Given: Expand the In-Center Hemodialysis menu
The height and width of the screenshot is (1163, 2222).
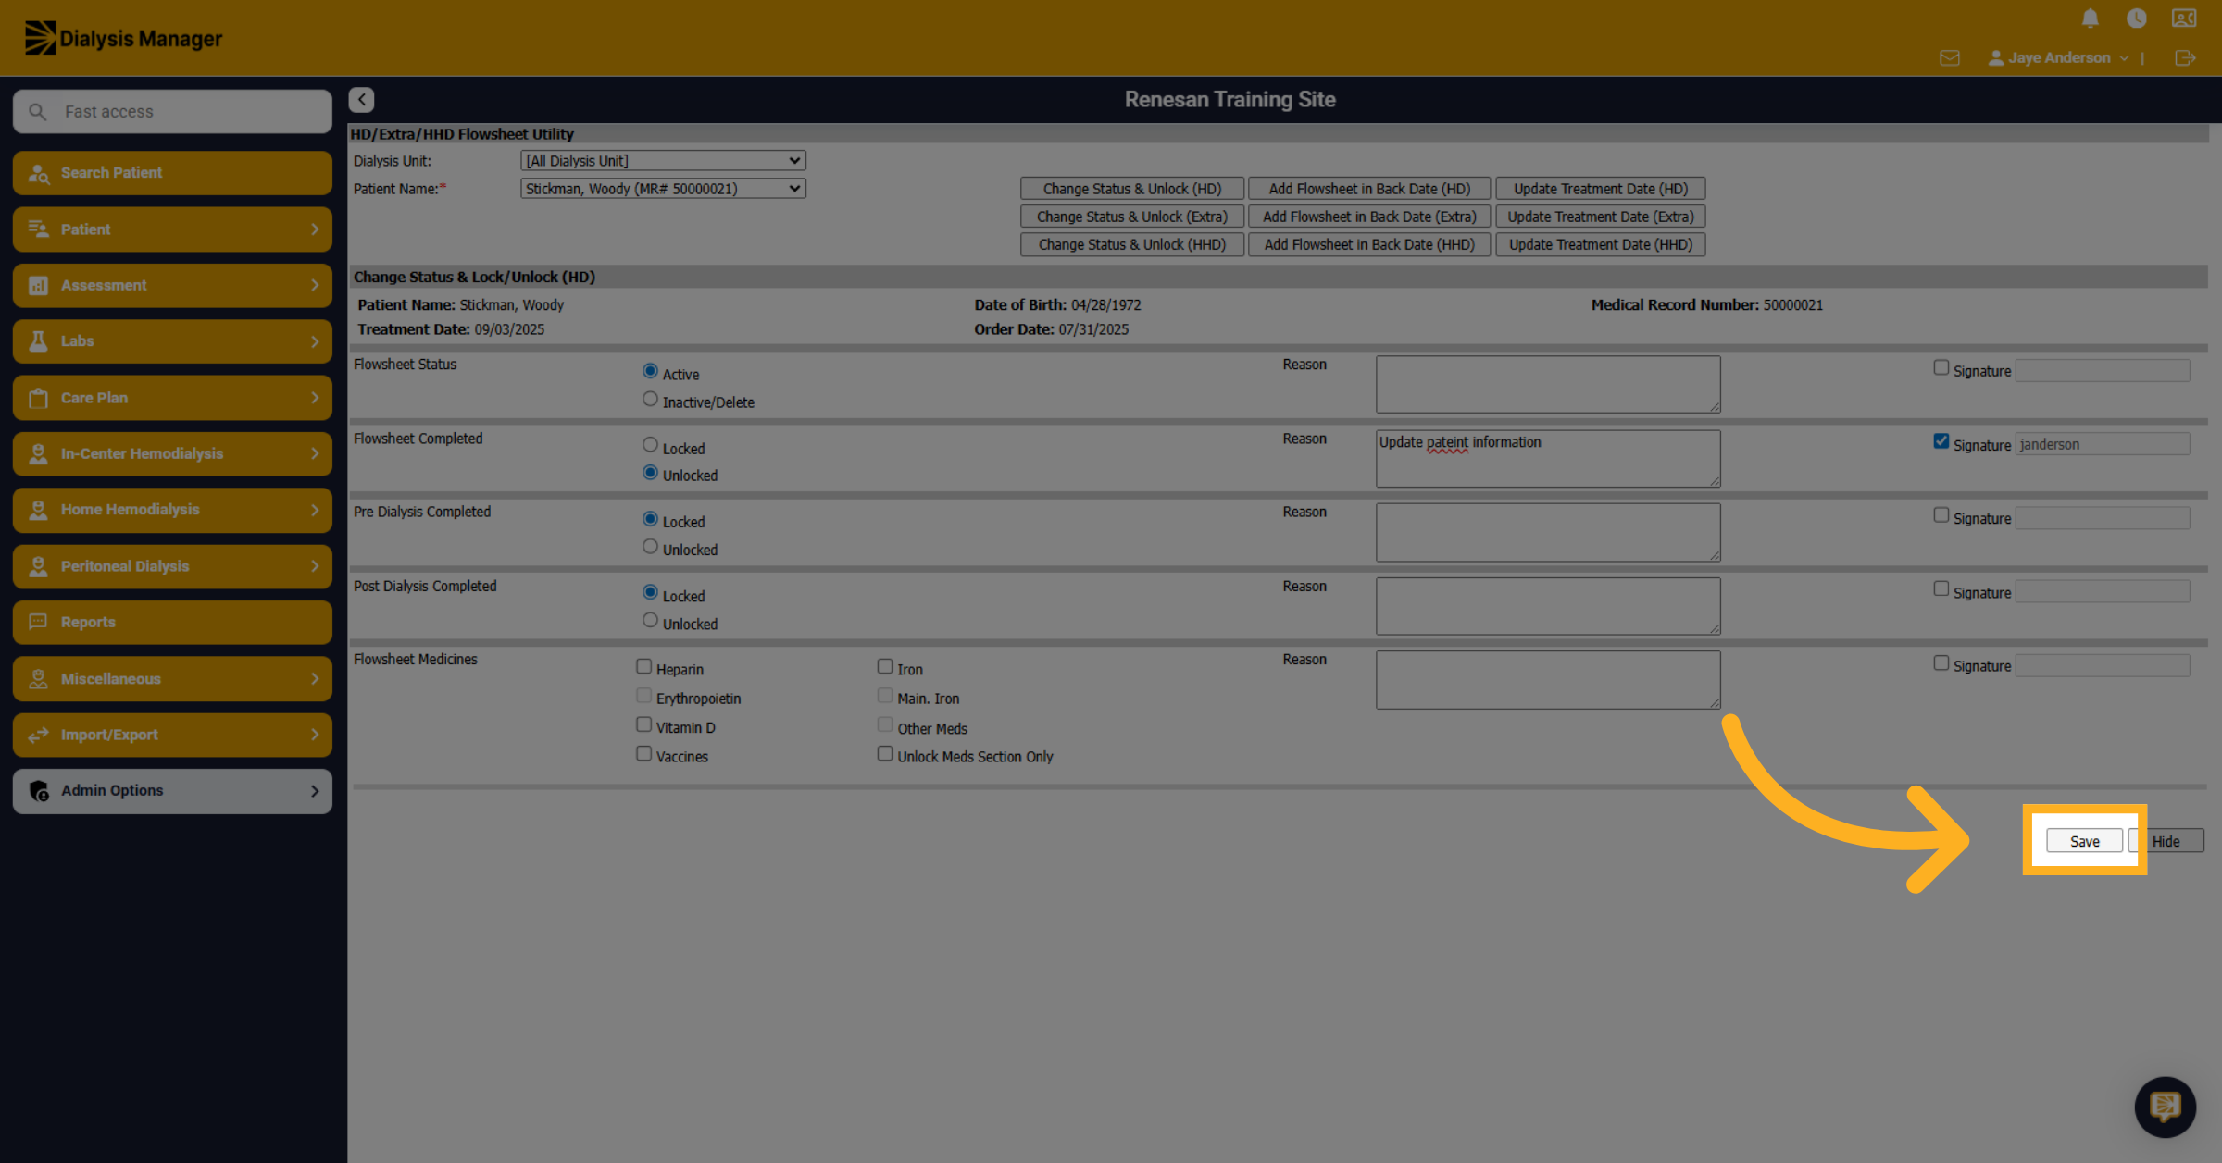Looking at the screenshot, I should point(172,454).
